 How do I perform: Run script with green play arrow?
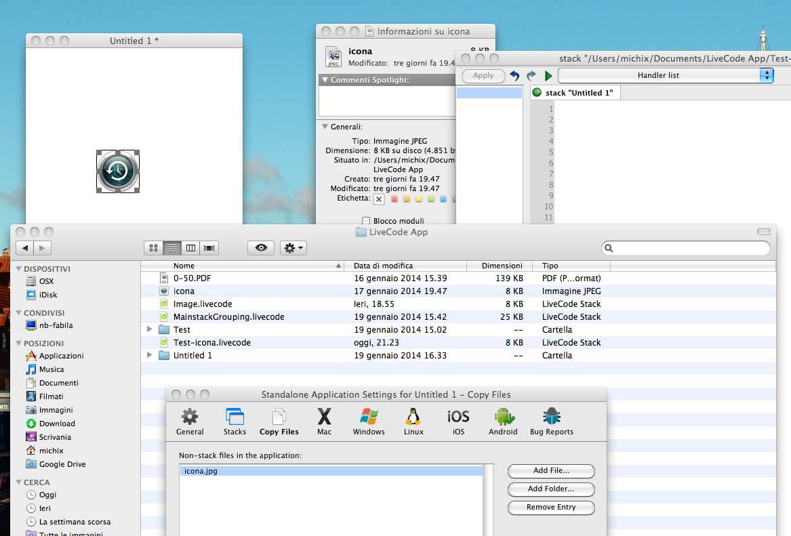point(548,76)
